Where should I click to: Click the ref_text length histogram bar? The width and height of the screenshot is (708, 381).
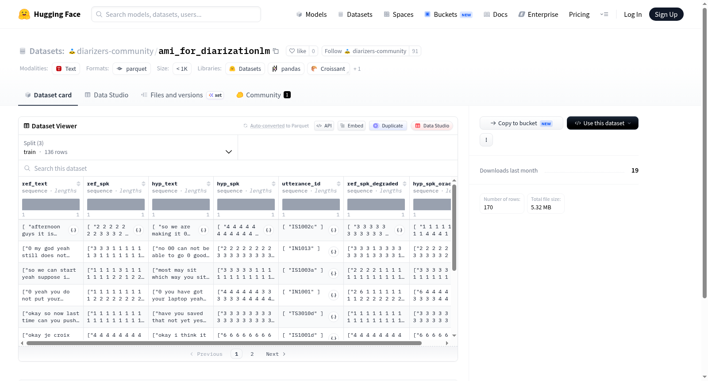tap(51, 204)
